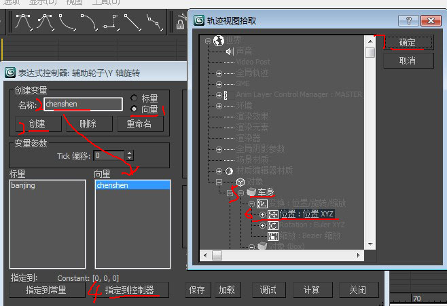Image resolution: width=447 pixels, height=306 pixels.
Task: Click the help question mark button
Action: point(408,20)
